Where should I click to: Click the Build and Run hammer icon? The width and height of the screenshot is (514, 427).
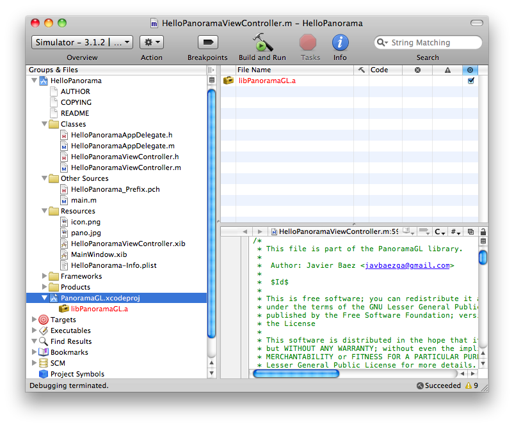[262, 42]
